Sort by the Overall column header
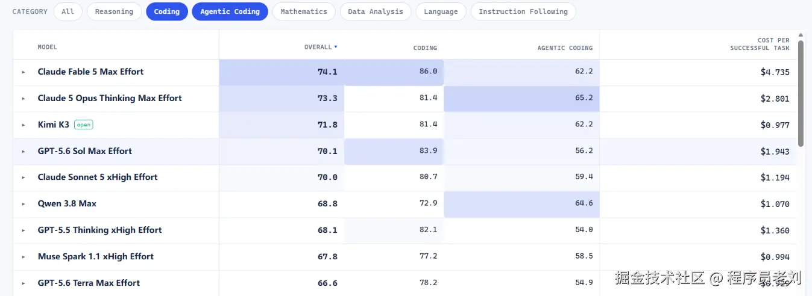 coord(321,47)
